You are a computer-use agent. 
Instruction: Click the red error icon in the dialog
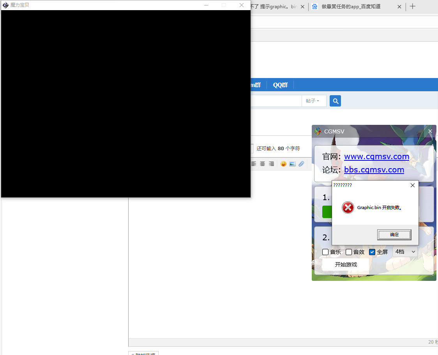click(x=348, y=208)
